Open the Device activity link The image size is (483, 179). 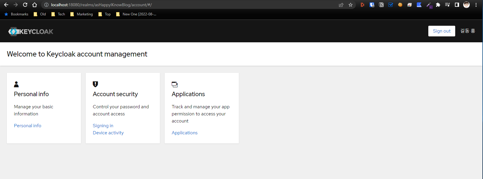pyautogui.click(x=108, y=133)
